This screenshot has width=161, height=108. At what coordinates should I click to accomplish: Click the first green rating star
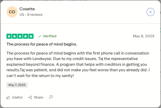(9, 36)
